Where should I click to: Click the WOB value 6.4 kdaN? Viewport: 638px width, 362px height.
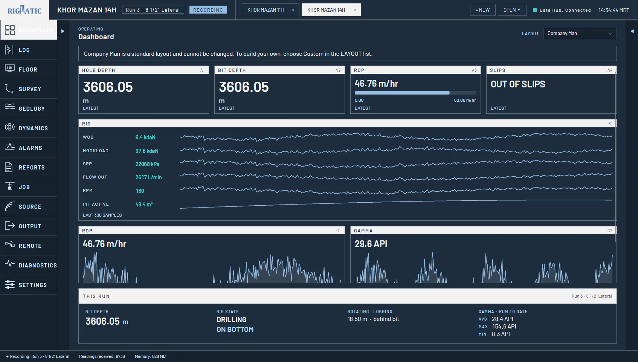[145, 137]
